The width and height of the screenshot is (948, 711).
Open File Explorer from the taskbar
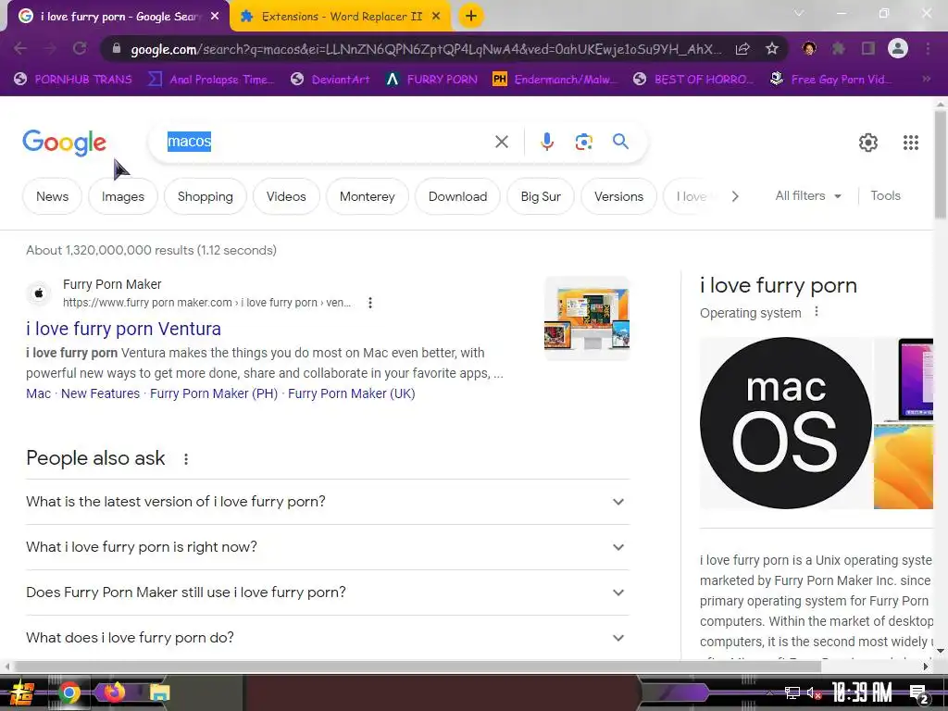[159, 692]
